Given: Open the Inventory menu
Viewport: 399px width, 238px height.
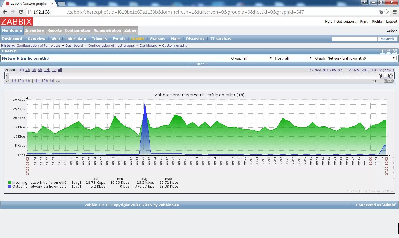Looking at the screenshot, I should click(35, 30).
